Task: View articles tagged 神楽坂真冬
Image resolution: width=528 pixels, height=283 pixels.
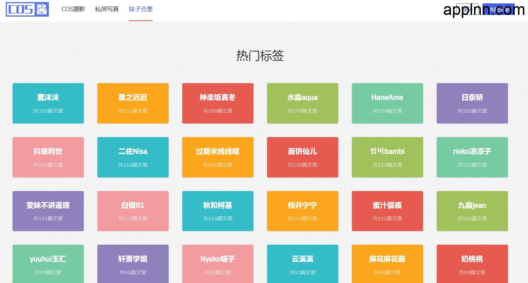Action: click(218, 103)
